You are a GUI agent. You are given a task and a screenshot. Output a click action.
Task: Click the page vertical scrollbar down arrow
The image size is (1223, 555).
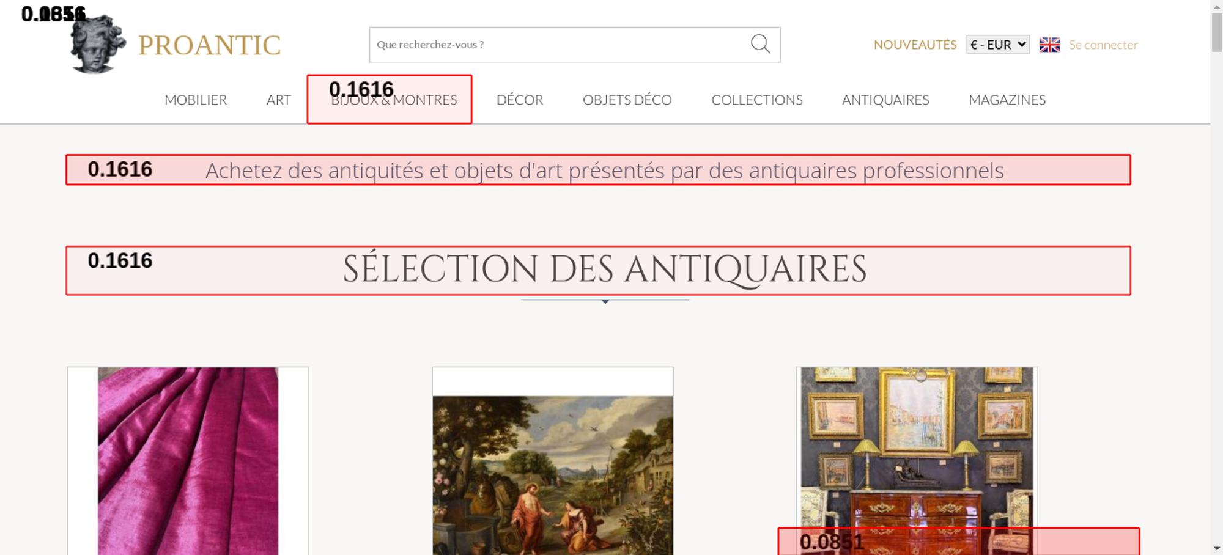(1216, 548)
